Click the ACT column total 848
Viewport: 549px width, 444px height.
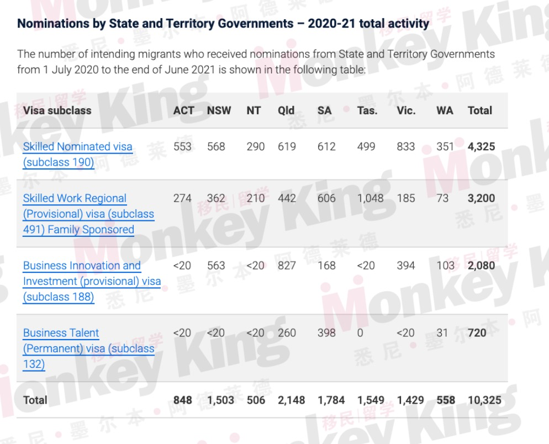182,400
